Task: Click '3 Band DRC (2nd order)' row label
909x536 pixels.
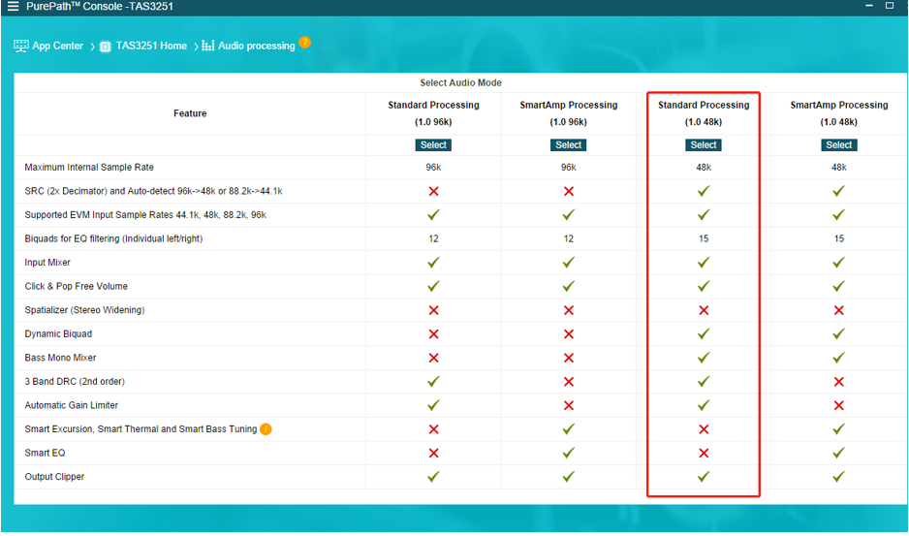Action: [x=75, y=382]
